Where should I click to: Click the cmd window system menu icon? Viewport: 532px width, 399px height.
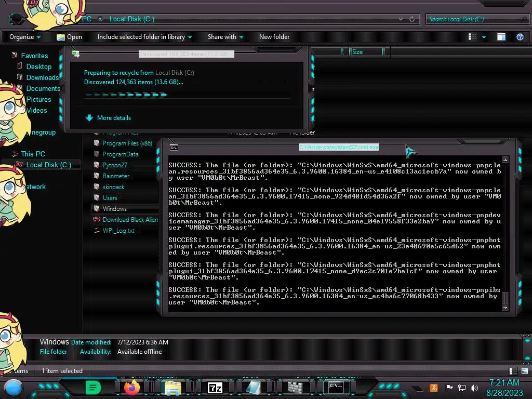pos(174,147)
